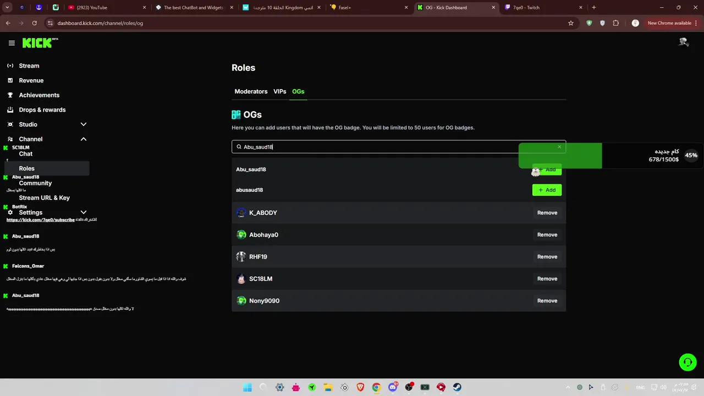Click the Drops & rewards icon
The image size is (704, 396).
[x=10, y=109]
